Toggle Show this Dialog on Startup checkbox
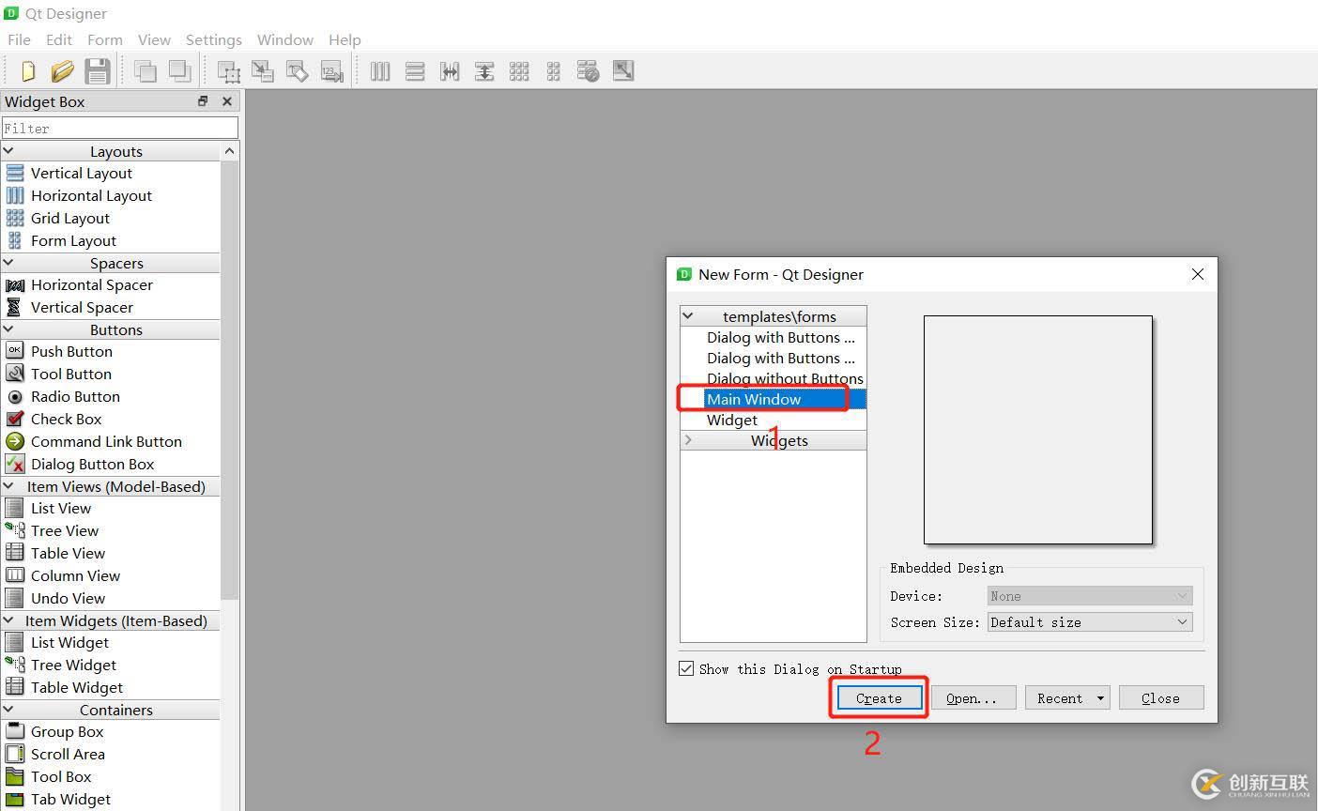This screenshot has width=1318, height=811. click(686, 669)
